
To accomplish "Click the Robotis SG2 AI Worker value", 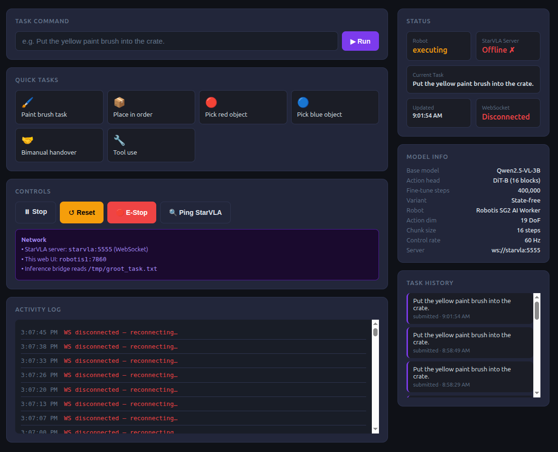I will coord(508,211).
